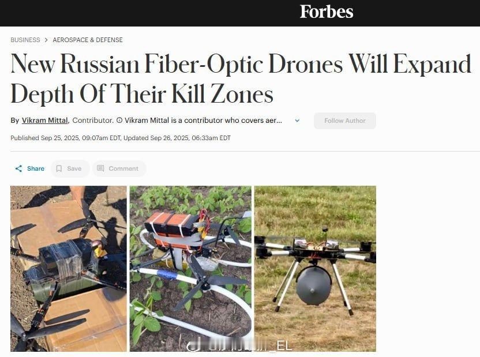Click the contributor info circle icon
This screenshot has height=357, width=480.
pyautogui.click(x=119, y=120)
